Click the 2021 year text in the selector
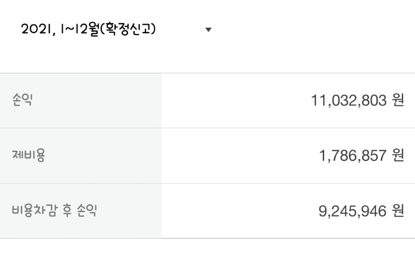Screen dimensions: 415x255 36,29
